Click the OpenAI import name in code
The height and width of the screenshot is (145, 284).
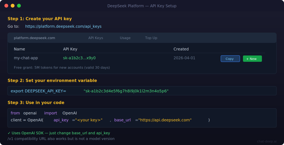(70, 113)
